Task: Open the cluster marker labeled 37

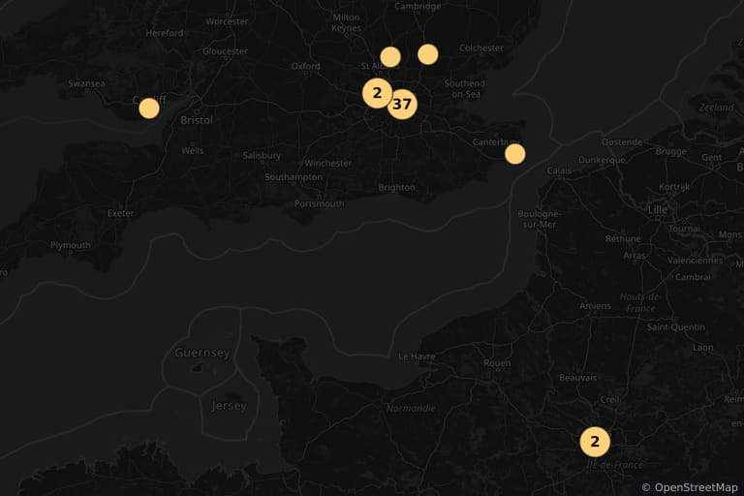Action: click(x=402, y=104)
